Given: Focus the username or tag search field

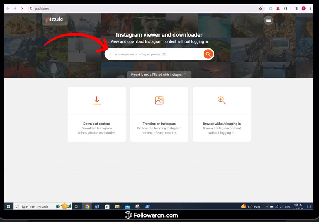Looking at the screenshot, I should click(x=154, y=54).
